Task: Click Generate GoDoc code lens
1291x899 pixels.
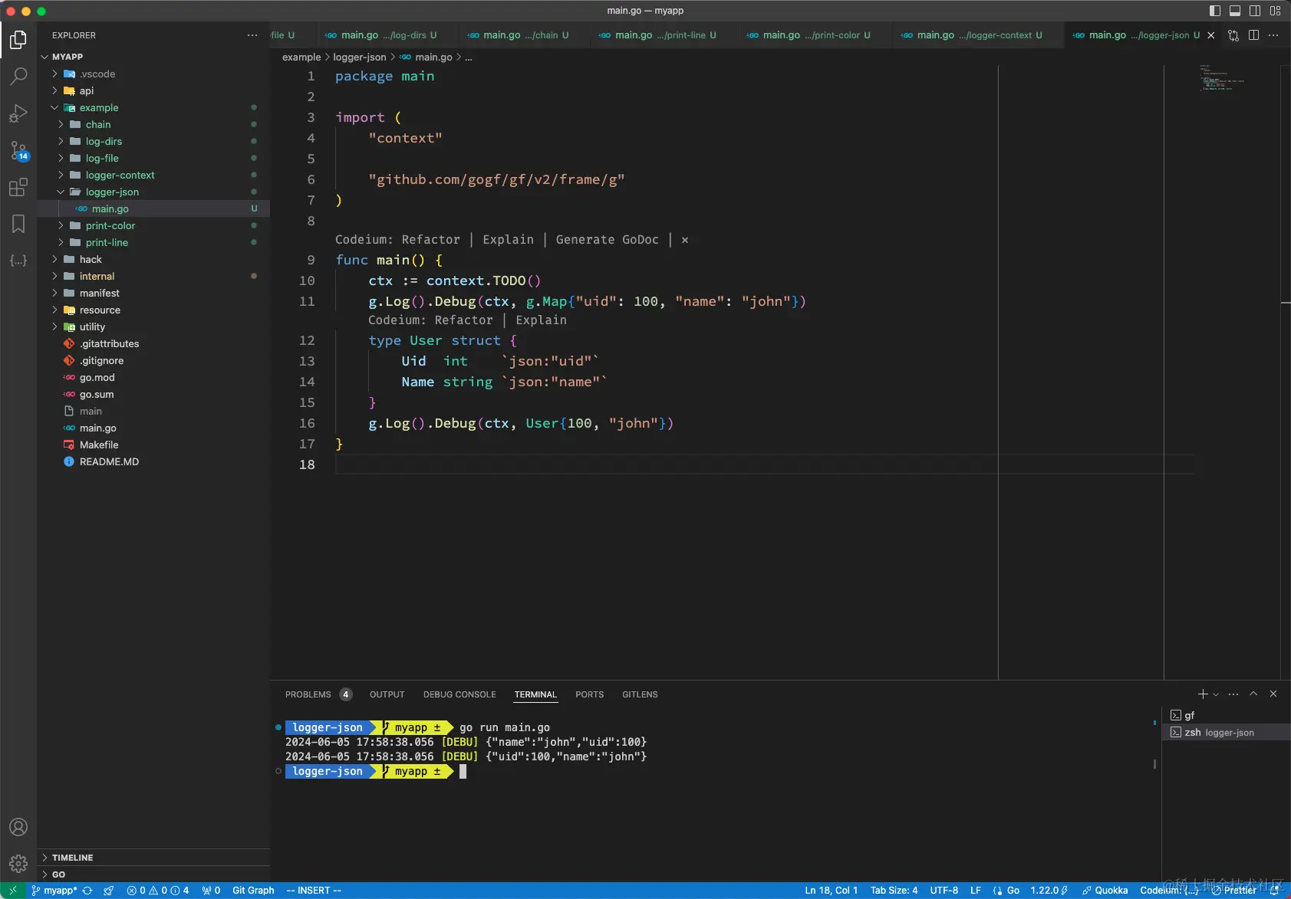Action: pyautogui.click(x=607, y=240)
